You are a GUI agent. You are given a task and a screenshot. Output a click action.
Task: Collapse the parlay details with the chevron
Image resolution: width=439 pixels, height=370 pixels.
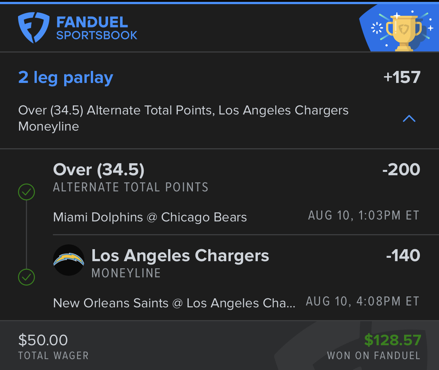pos(409,119)
